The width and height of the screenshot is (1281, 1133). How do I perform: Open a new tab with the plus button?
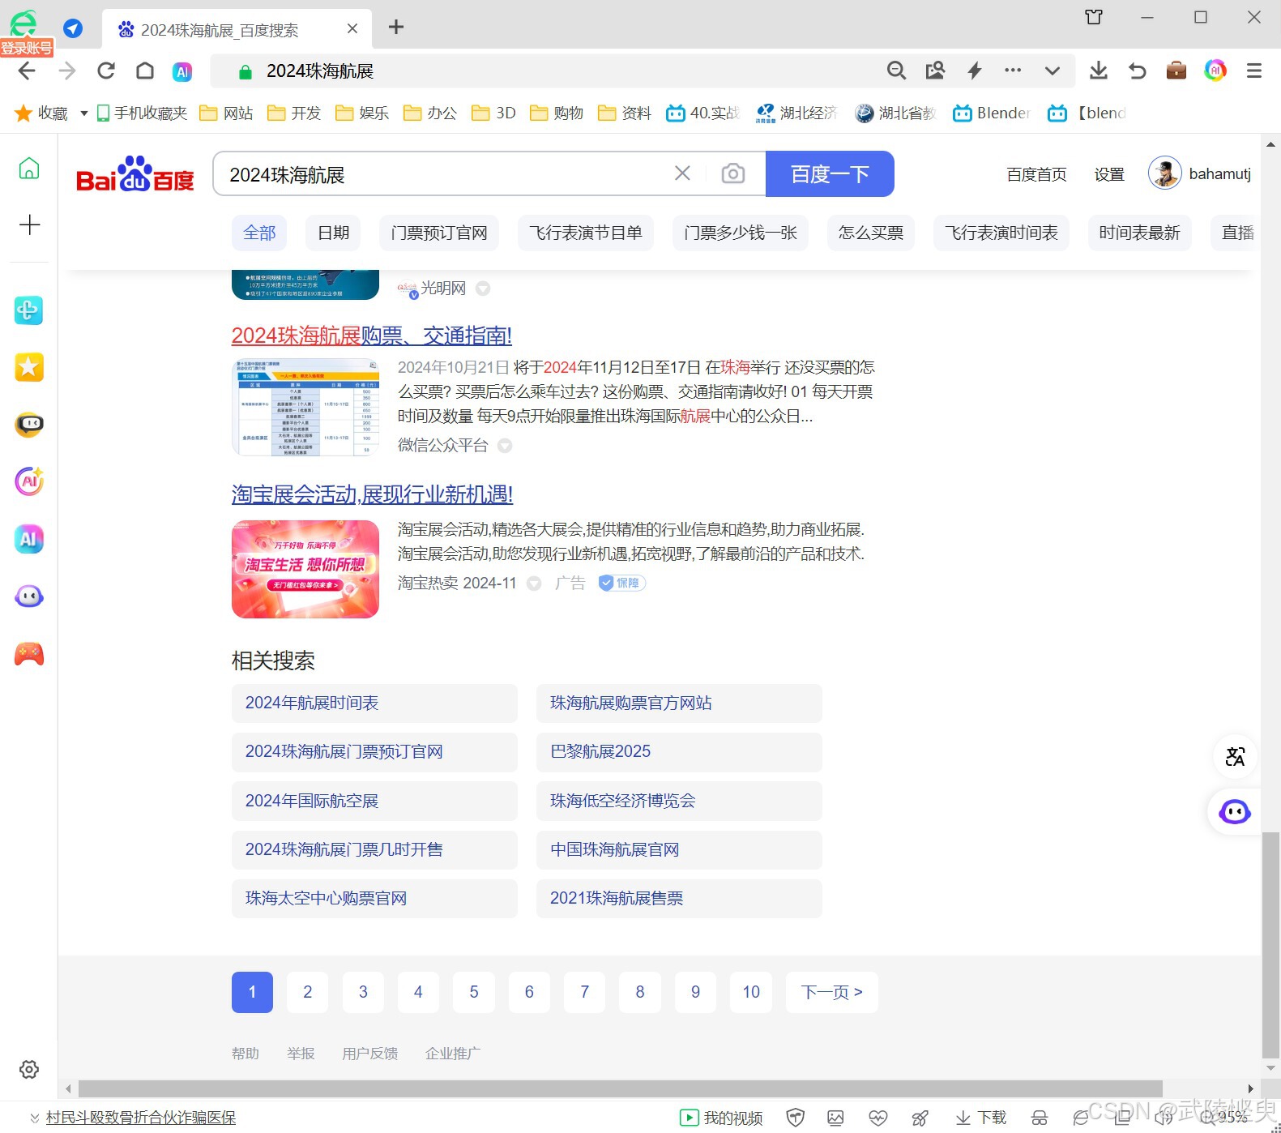pos(396,28)
